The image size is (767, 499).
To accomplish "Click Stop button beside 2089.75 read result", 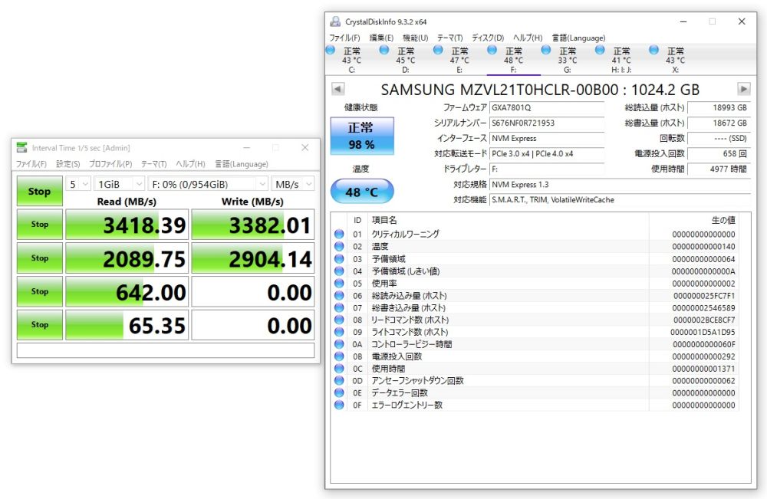I will click(40, 258).
